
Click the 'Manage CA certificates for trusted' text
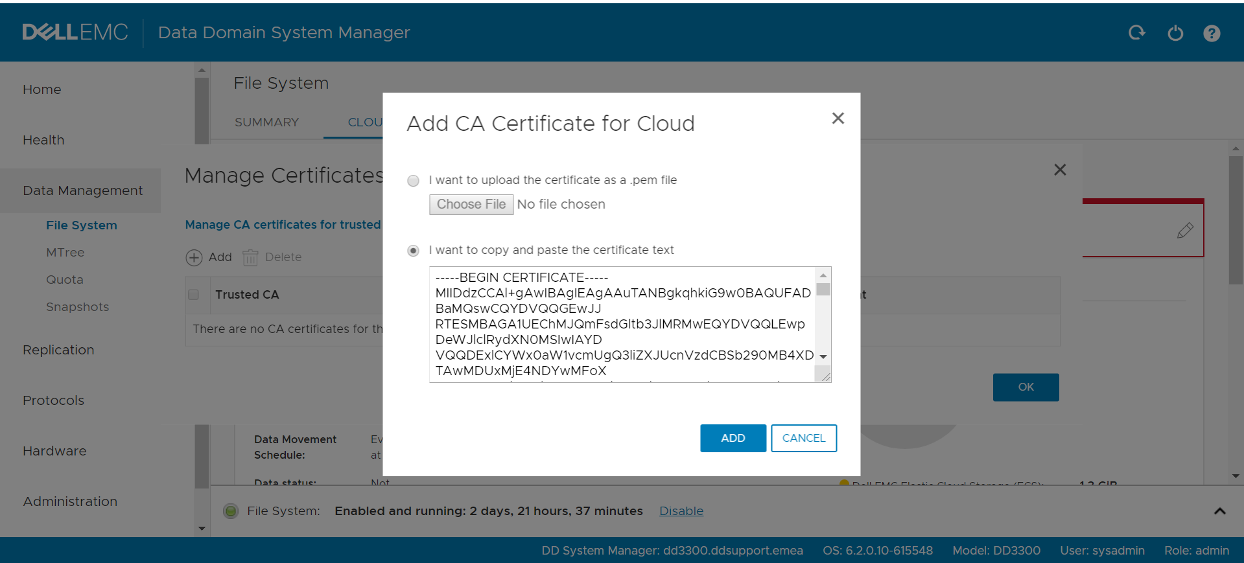[283, 225]
